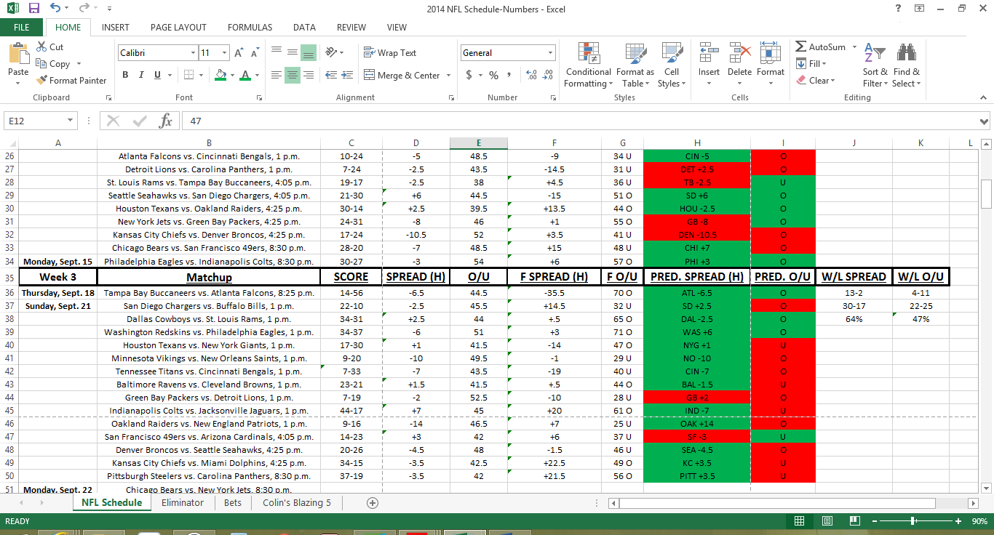Screen dimensions: 994x535
Task: Expand the General number format dropdown
Action: (550, 53)
